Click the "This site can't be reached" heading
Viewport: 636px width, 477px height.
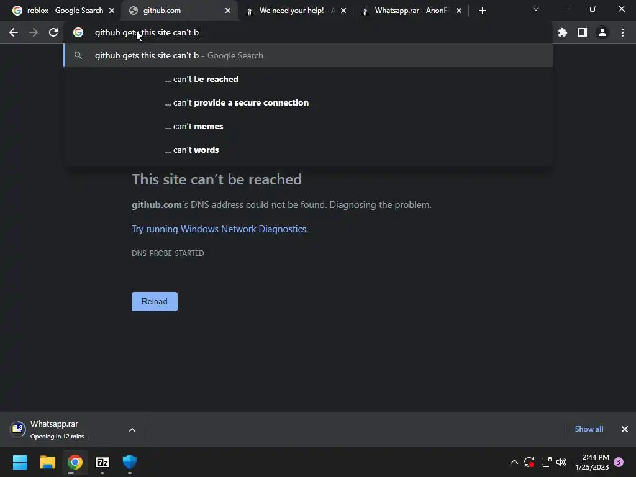217,179
